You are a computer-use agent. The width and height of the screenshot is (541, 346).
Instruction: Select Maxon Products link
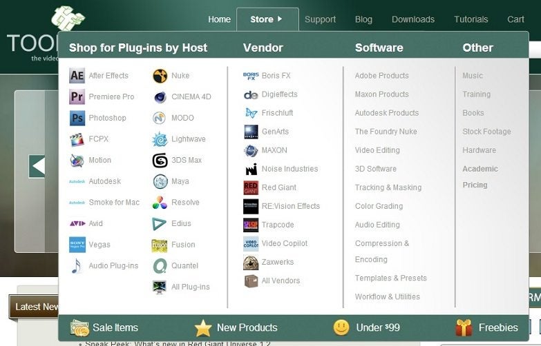click(x=381, y=94)
